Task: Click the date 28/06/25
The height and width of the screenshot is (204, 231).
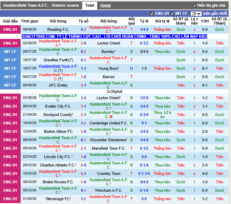Action: [30, 85]
